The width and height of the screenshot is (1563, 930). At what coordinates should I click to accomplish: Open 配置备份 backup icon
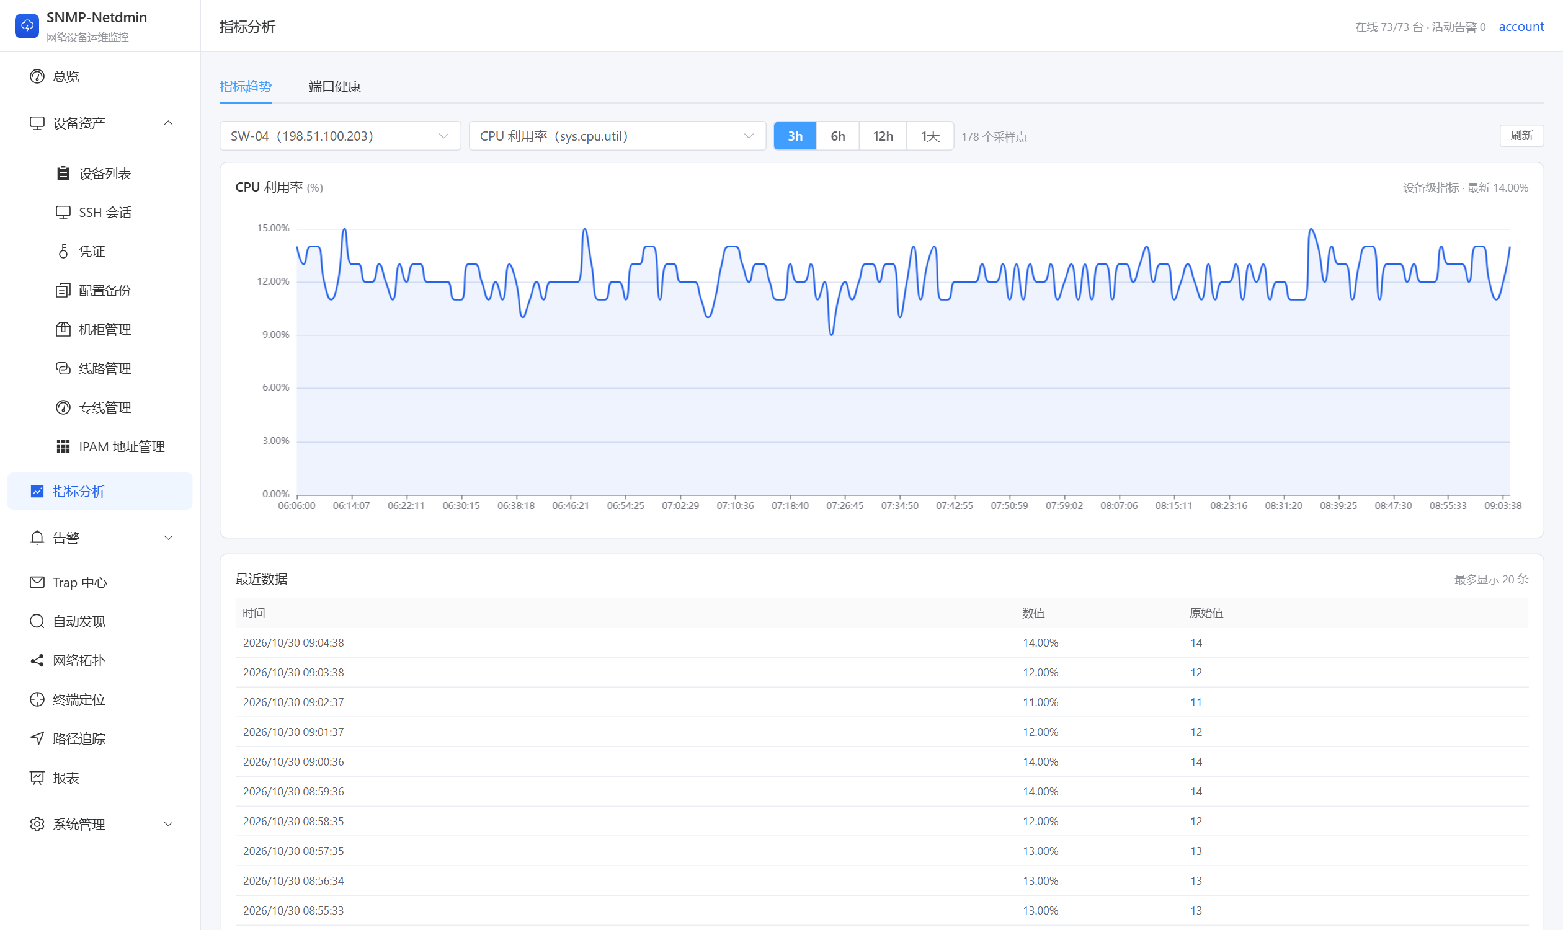63,291
